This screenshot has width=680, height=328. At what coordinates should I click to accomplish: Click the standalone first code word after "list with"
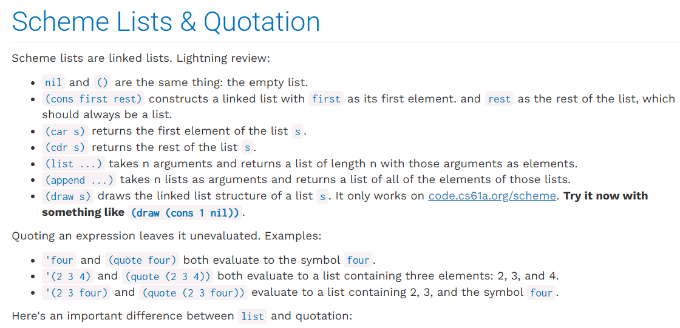(326, 99)
